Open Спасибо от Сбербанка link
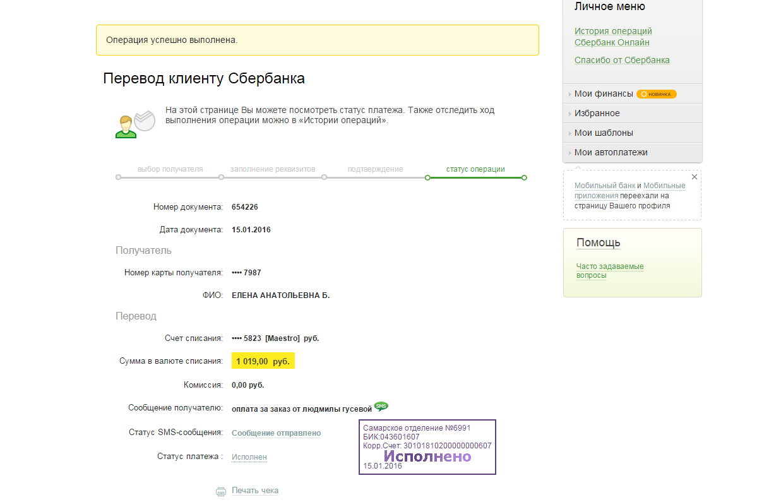 (622, 60)
